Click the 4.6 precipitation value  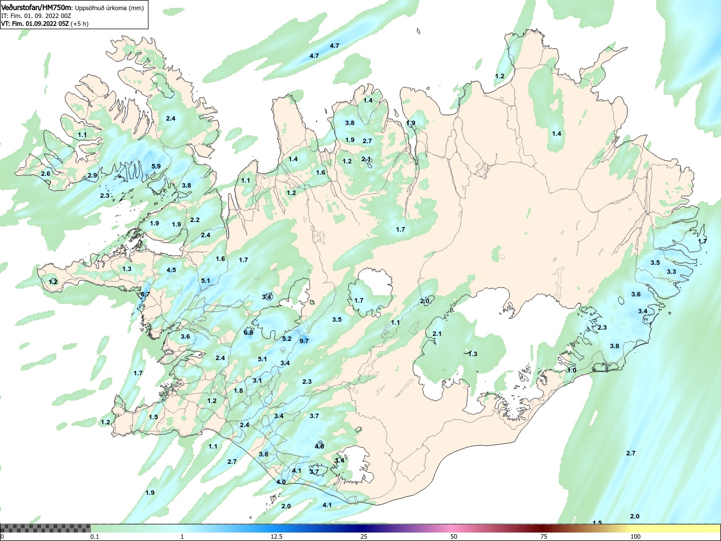[319, 446]
